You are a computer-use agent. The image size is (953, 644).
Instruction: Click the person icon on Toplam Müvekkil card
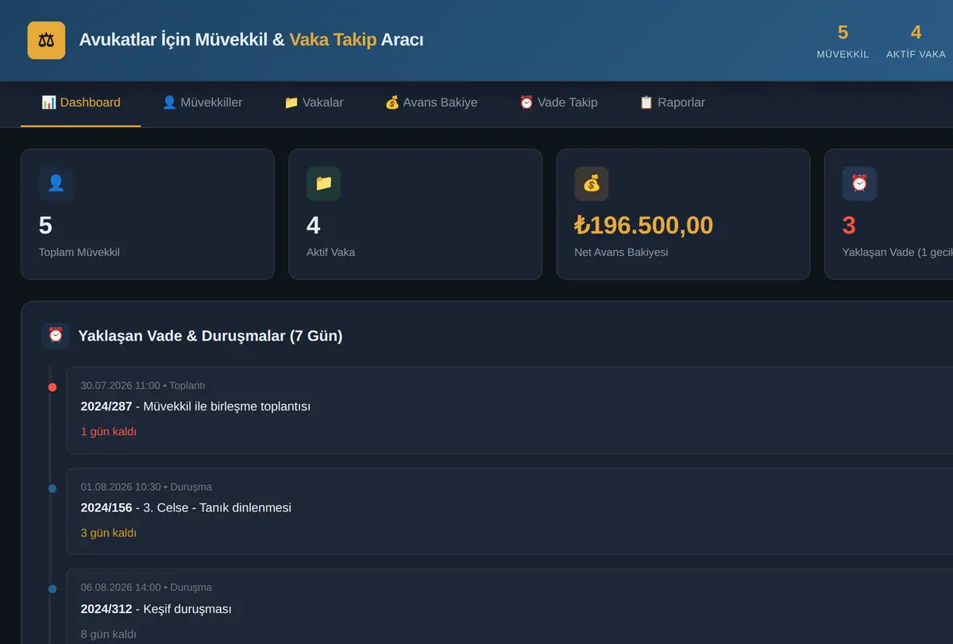(56, 183)
